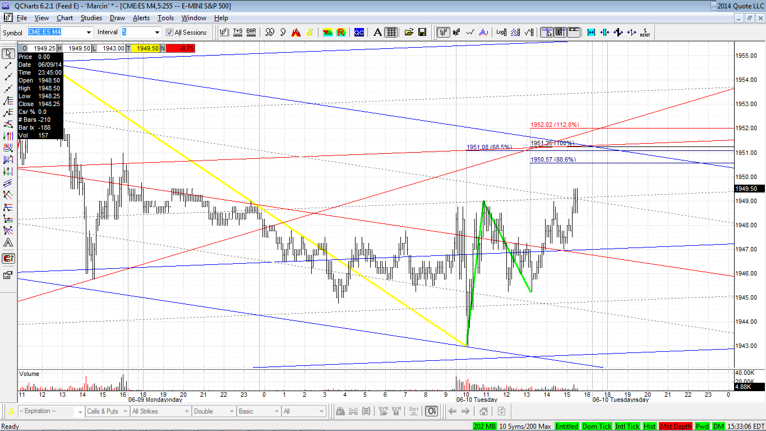The image size is (766, 431).
Task: Click the red R toolbar icon
Action: click(341, 32)
